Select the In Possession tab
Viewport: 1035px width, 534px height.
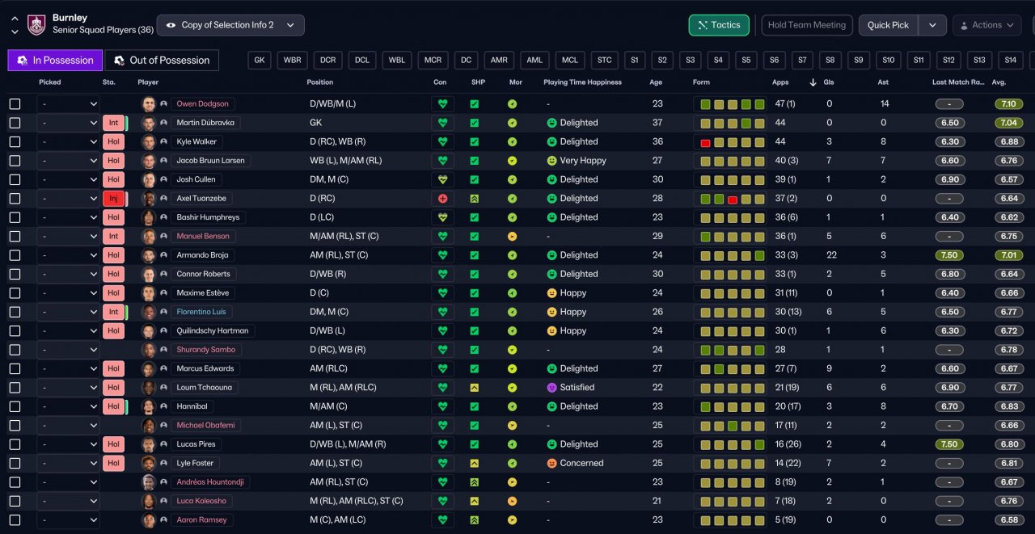coord(56,60)
